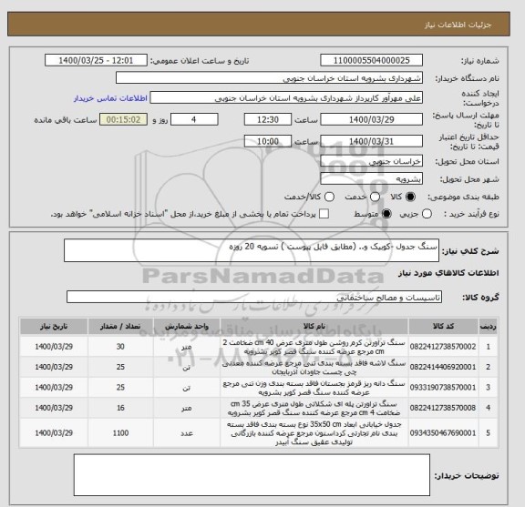525x507 pixels.
Task: Click the delivery city field بشرویه
Action: tap(371, 179)
